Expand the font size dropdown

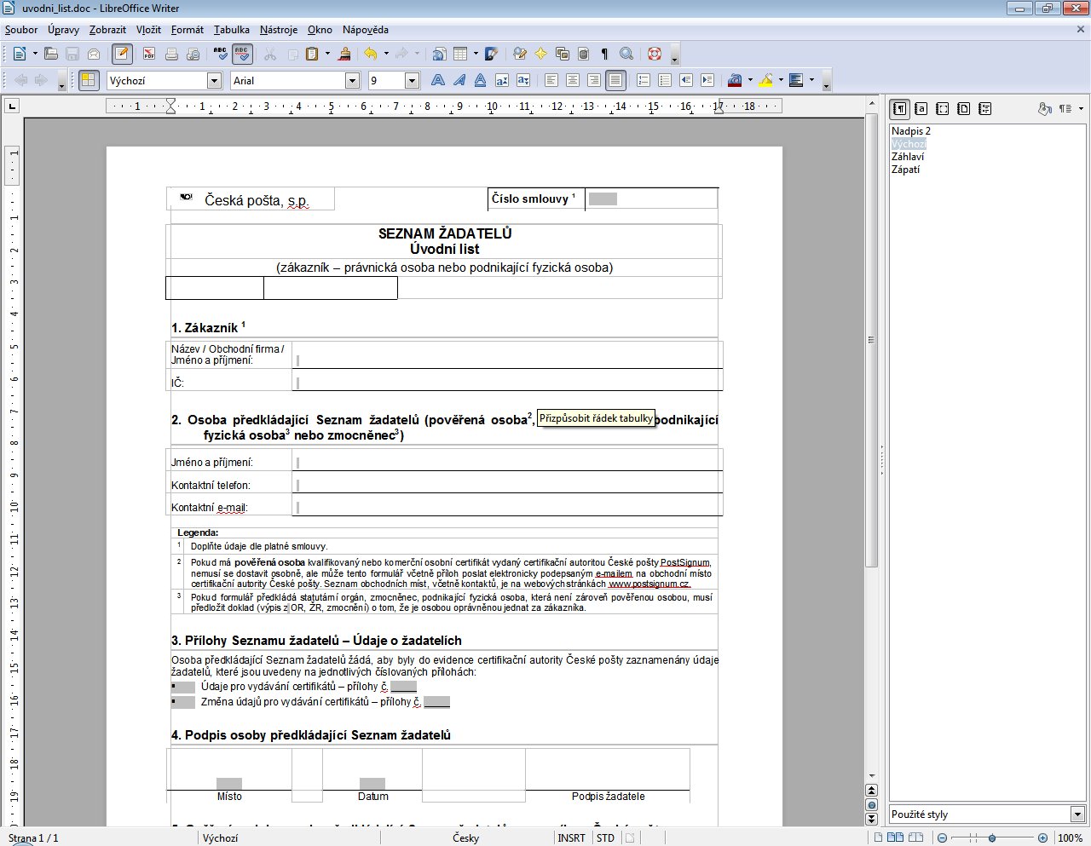click(x=412, y=80)
